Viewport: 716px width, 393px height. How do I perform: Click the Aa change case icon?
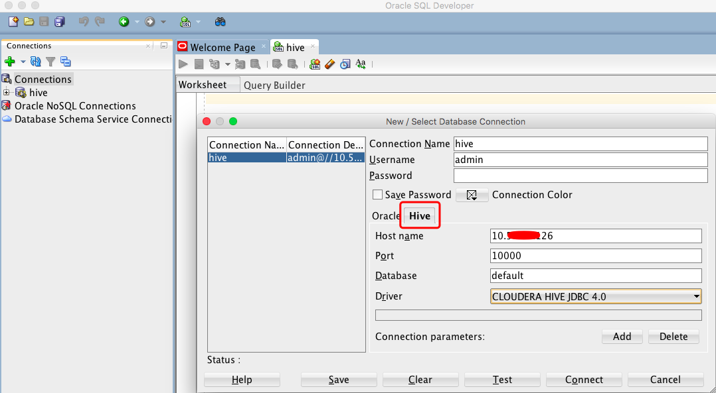point(361,64)
